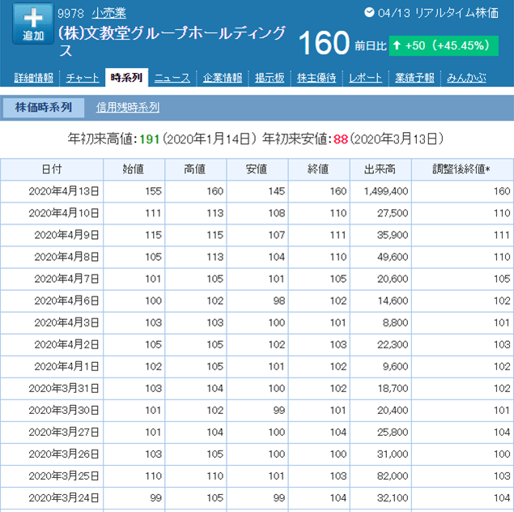Open the レポート tab
Image resolution: width=514 pixels, height=512 pixels.
365,78
